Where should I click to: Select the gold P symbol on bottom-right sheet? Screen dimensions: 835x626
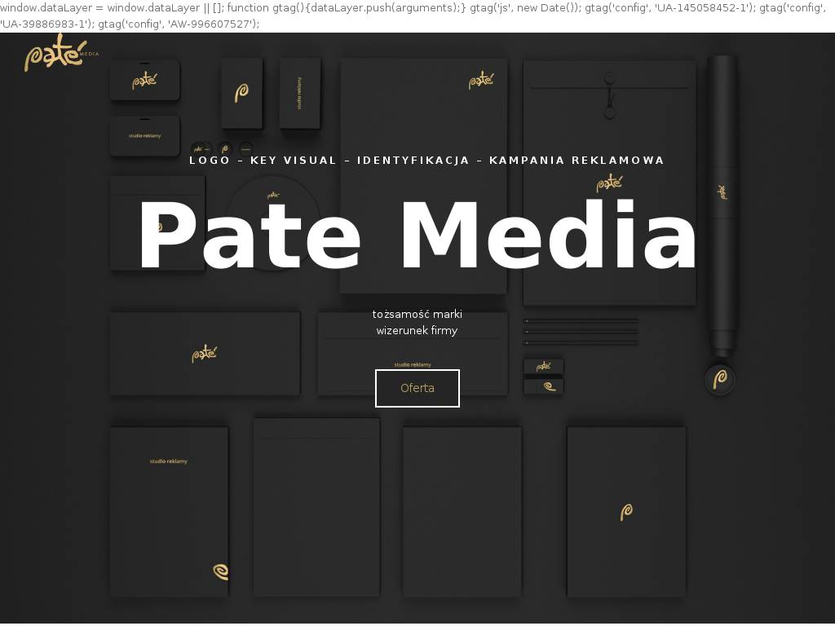pos(626,512)
